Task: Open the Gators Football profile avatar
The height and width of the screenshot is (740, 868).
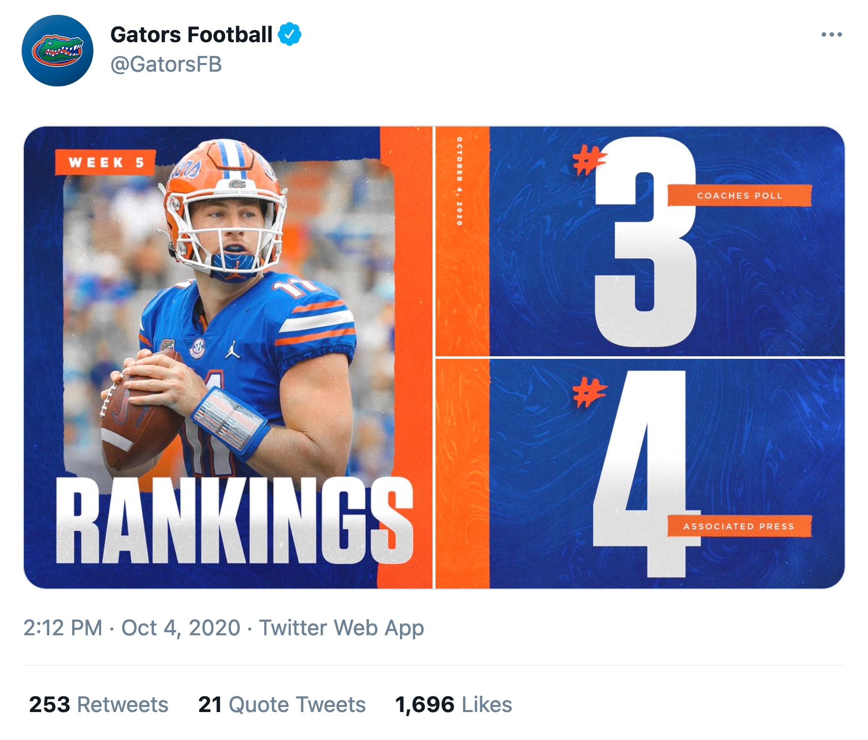Action: pos(57,50)
